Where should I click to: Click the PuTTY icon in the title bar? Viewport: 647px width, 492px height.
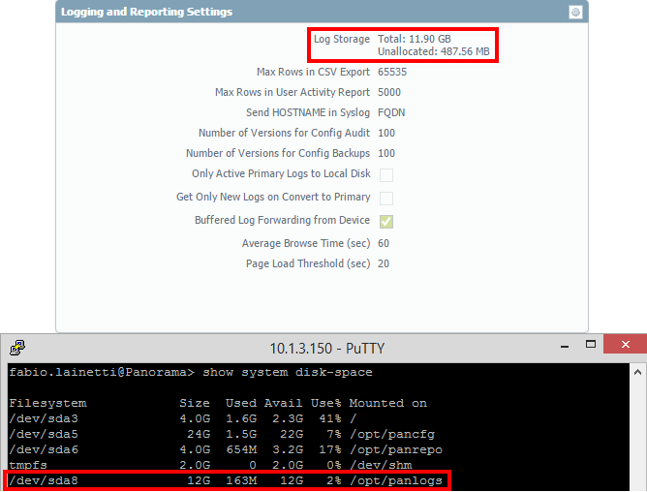pyautogui.click(x=16, y=348)
